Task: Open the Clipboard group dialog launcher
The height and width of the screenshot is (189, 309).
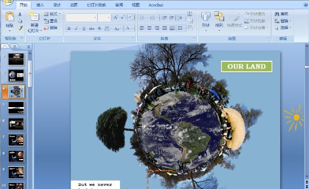Action: coord(22,38)
